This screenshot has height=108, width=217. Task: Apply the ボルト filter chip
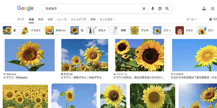click(98, 30)
